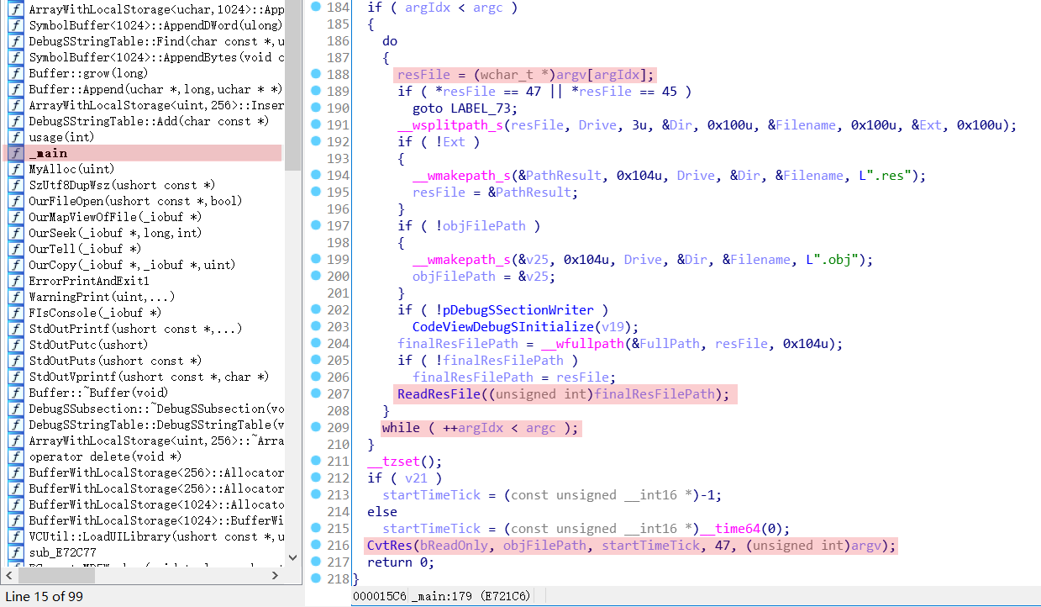Select StdOutPrintf(ushort const *,...) function
This screenshot has height=607, width=1041.
pyautogui.click(x=135, y=329)
